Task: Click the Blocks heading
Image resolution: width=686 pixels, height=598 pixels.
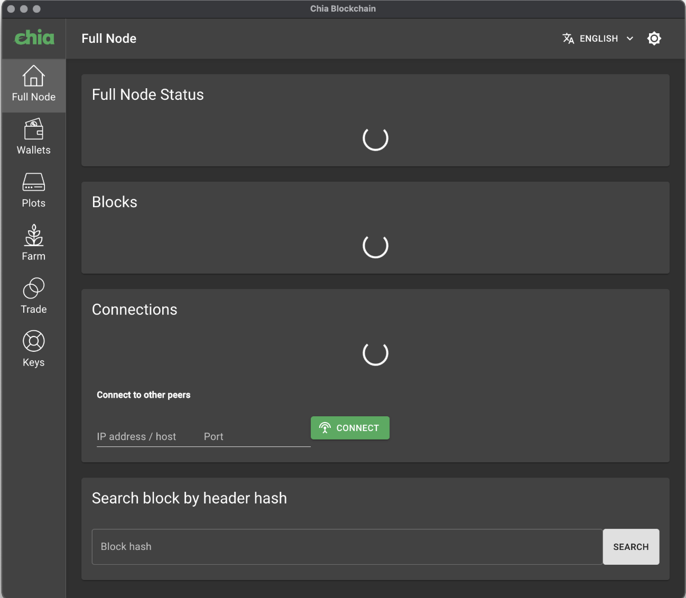Action: click(x=115, y=202)
